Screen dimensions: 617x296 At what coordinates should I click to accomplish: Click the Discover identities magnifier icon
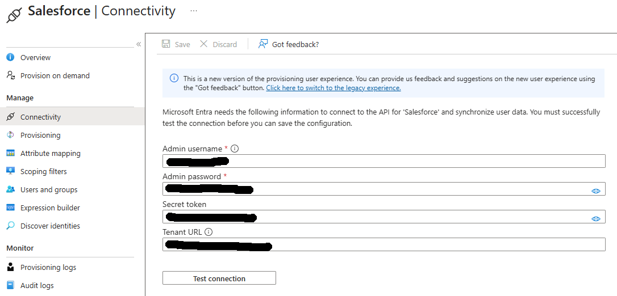[x=10, y=226]
